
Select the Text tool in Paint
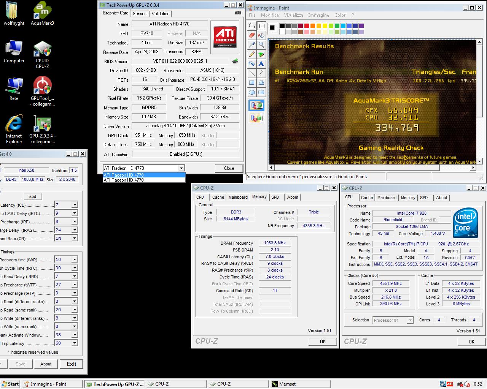261,63
